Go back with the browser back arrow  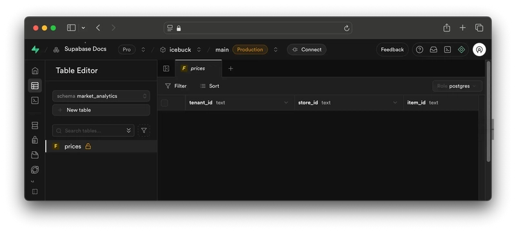pyautogui.click(x=98, y=28)
